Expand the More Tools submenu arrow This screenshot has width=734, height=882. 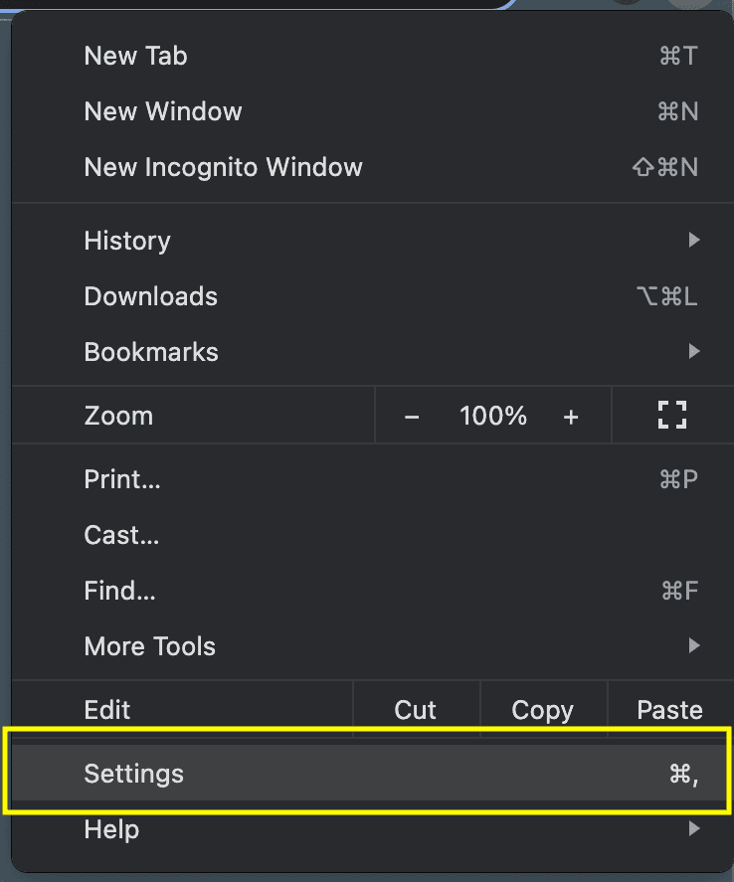coord(694,645)
